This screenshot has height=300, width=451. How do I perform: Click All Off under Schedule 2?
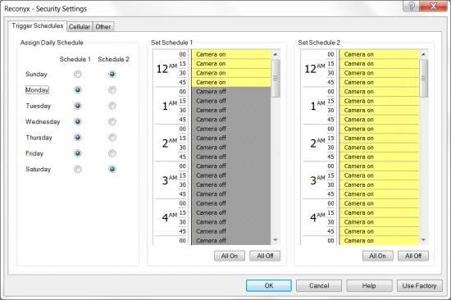413,256
